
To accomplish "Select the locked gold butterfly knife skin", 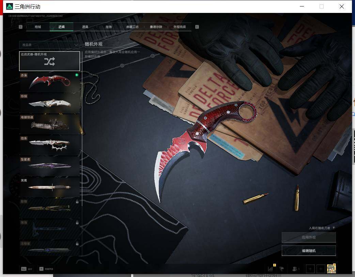I will pos(50,208).
